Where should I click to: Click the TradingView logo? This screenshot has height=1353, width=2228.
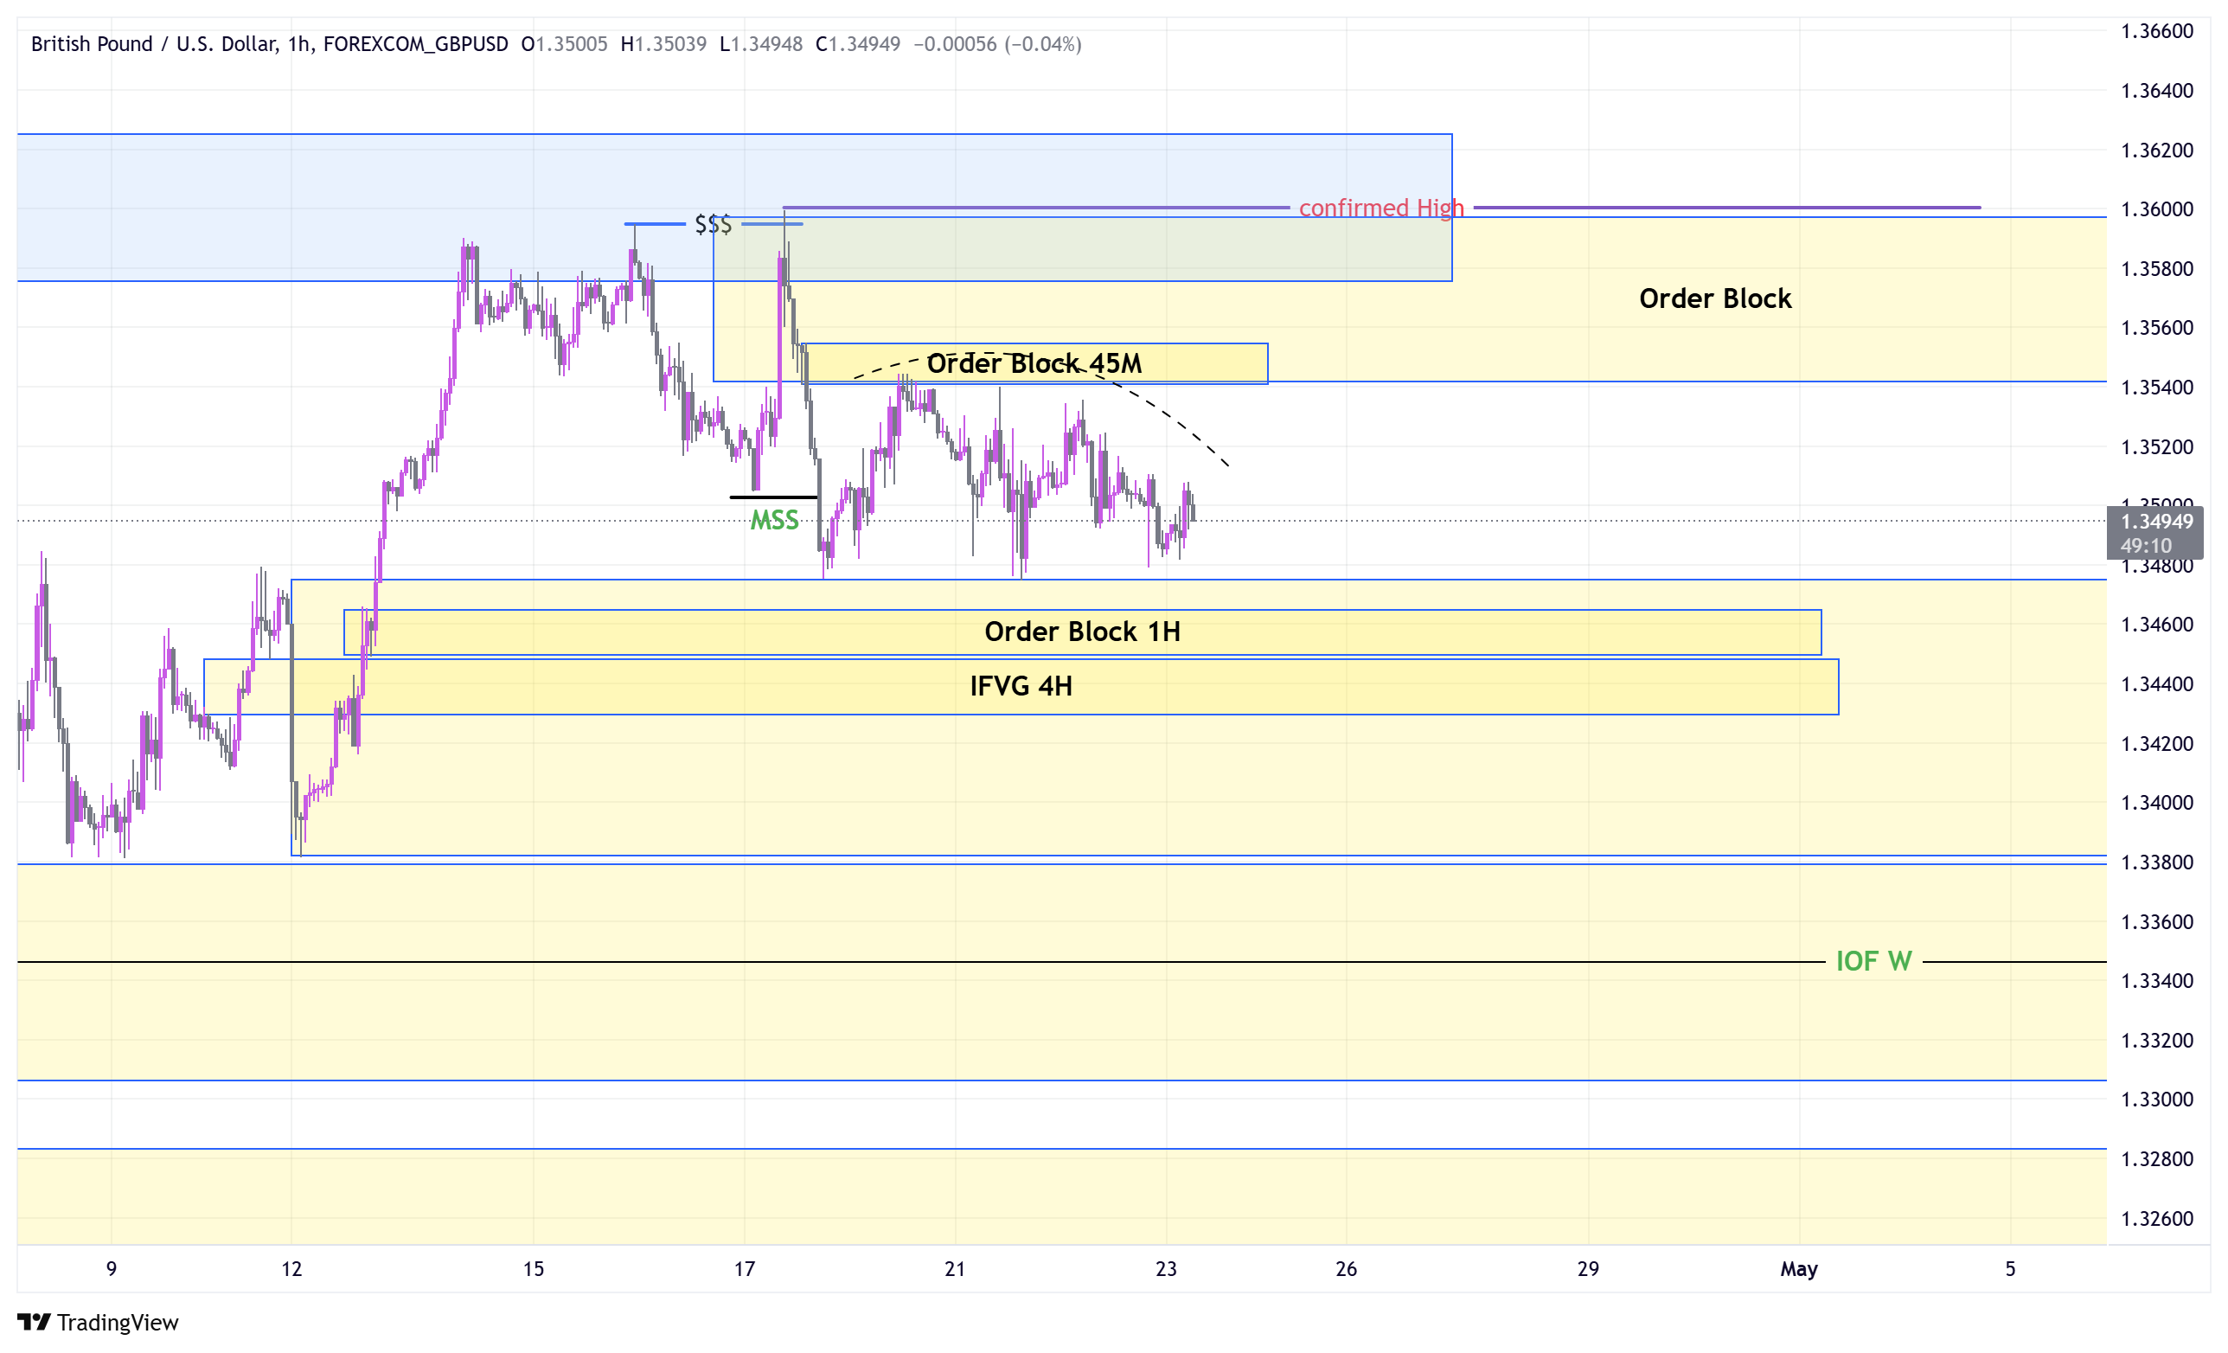[98, 1322]
